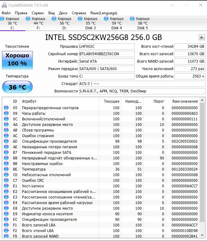The height and width of the screenshot is (241, 207).
Task: Switch to the Disk 5 tab
Action: click(142, 23)
